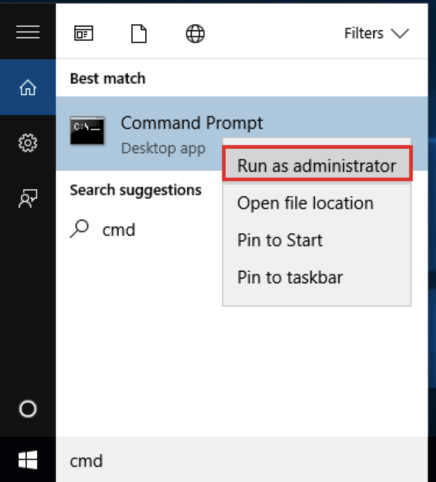Filter results by Web globe icon
The width and height of the screenshot is (436, 482).
(195, 34)
